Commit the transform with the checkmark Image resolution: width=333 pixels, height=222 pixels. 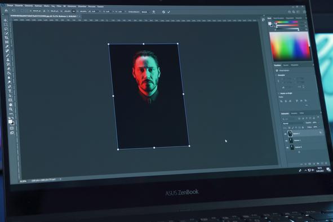click(168, 12)
